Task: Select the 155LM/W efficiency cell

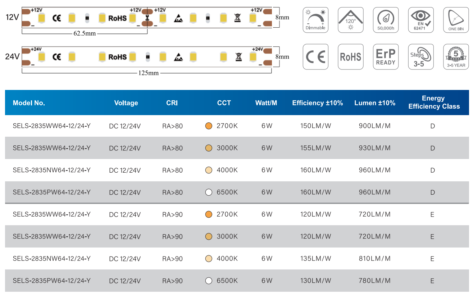Action: 316,148
